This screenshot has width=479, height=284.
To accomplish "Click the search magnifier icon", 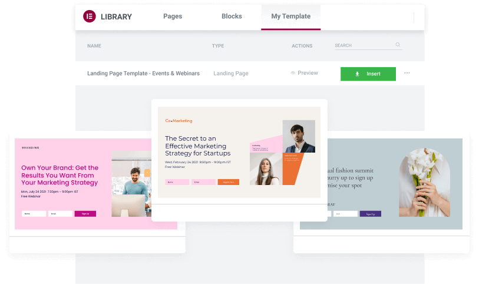I will click(x=398, y=45).
